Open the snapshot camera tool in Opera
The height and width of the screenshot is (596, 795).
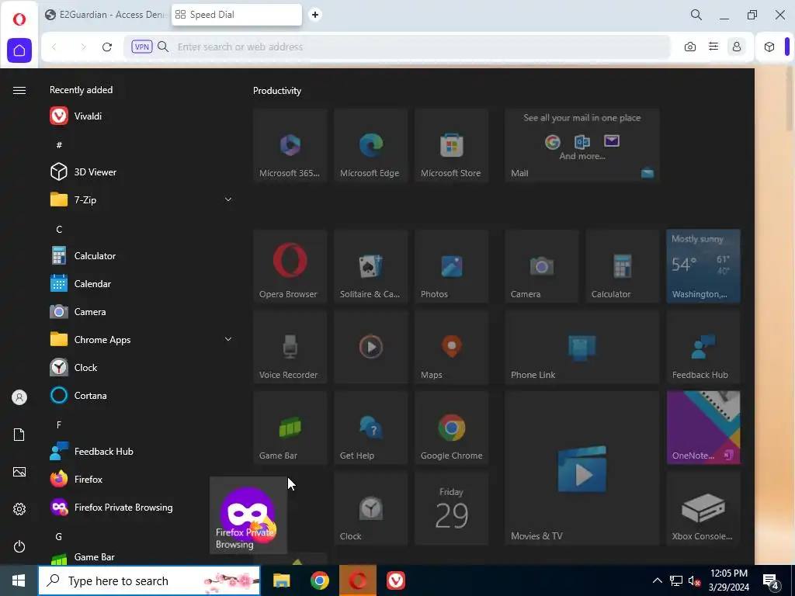click(x=690, y=47)
